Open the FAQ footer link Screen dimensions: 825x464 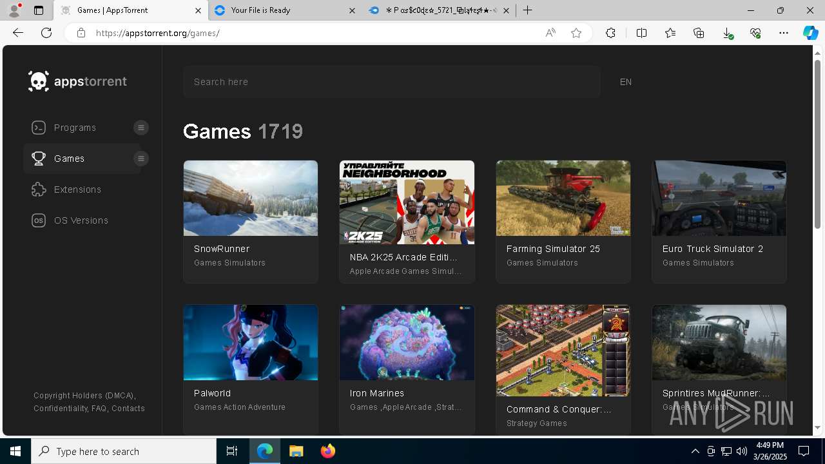click(99, 408)
